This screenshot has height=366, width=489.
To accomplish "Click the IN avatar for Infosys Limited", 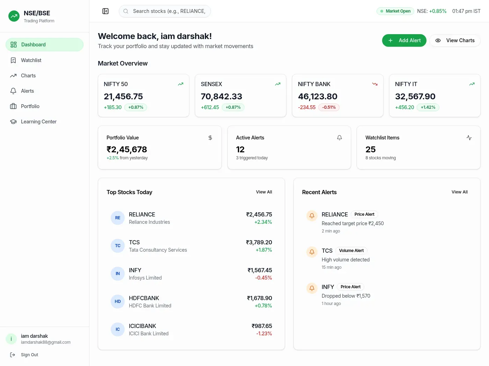I will pyautogui.click(x=118, y=274).
